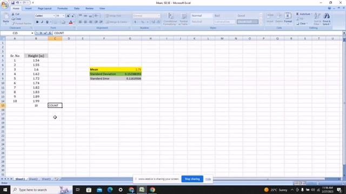The height and width of the screenshot is (194, 346).
Task: Click the Paste button
Action: [6, 18]
